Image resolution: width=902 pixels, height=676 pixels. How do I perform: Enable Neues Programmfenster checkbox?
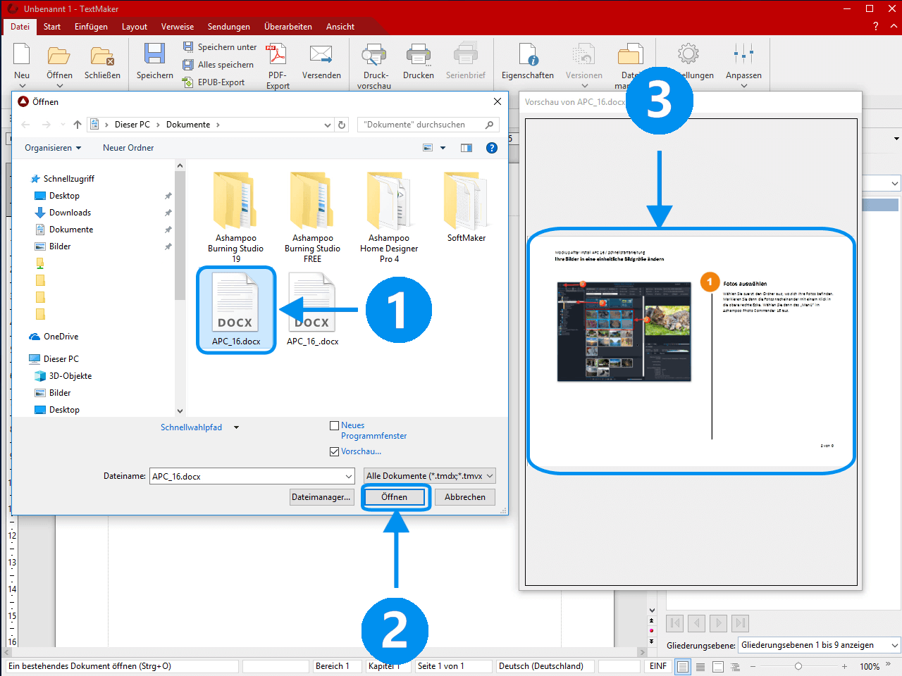(x=335, y=425)
